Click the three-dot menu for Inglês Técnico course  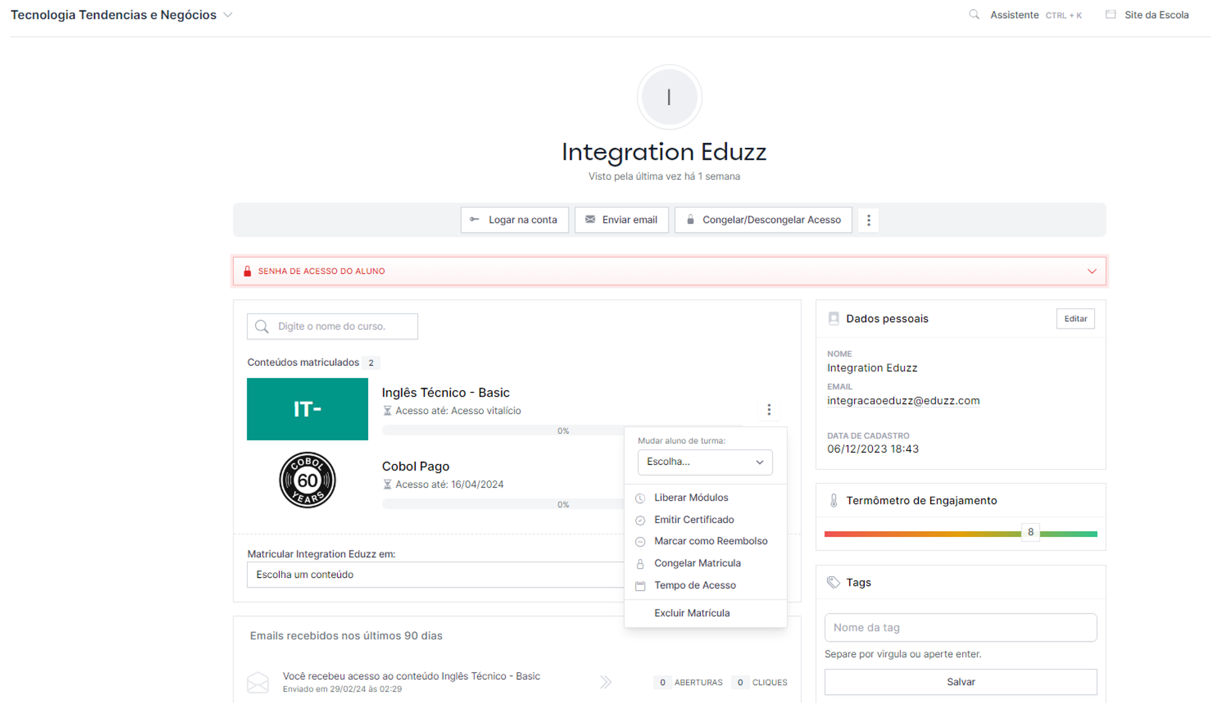tap(769, 410)
